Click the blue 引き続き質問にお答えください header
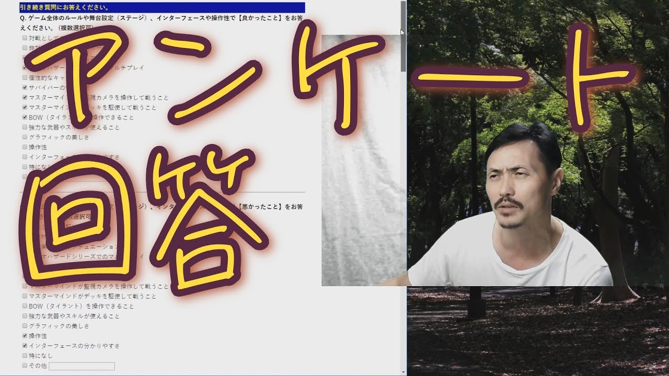This screenshot has height=376, width=669. point(162,8)
